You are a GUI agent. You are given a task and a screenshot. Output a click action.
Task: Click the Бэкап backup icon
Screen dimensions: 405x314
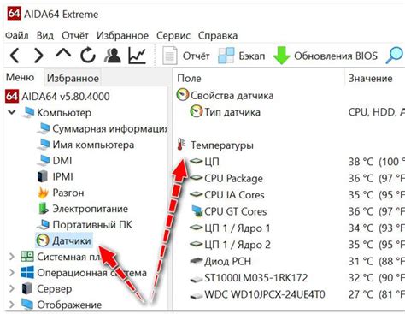(x=226, y=56)
